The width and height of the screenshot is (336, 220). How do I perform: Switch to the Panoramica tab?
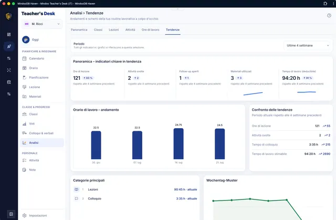pos(79,30)
